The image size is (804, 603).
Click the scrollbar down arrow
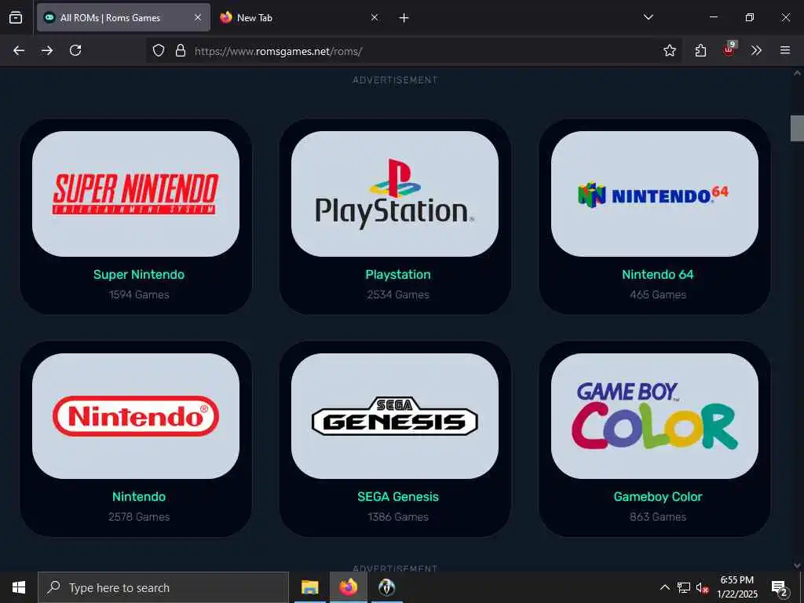tap(797, 565)
